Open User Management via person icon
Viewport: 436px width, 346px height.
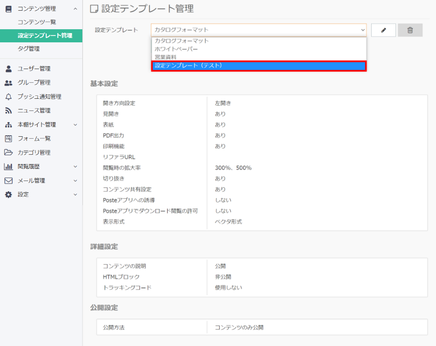[x=8, y=69]
